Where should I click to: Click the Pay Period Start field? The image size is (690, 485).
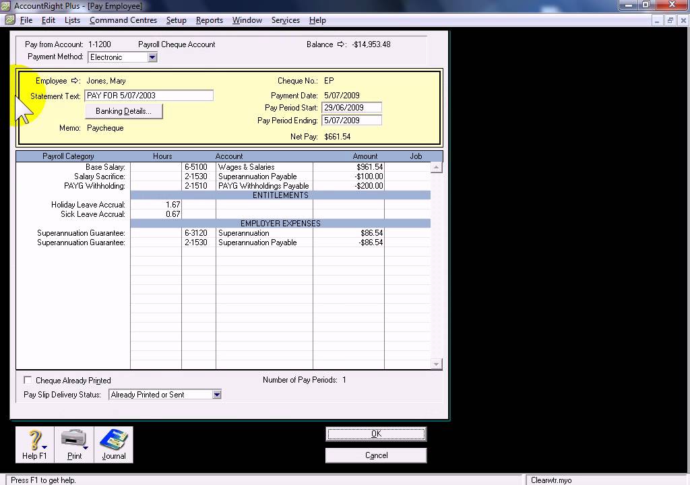click(x=352, y=107)
